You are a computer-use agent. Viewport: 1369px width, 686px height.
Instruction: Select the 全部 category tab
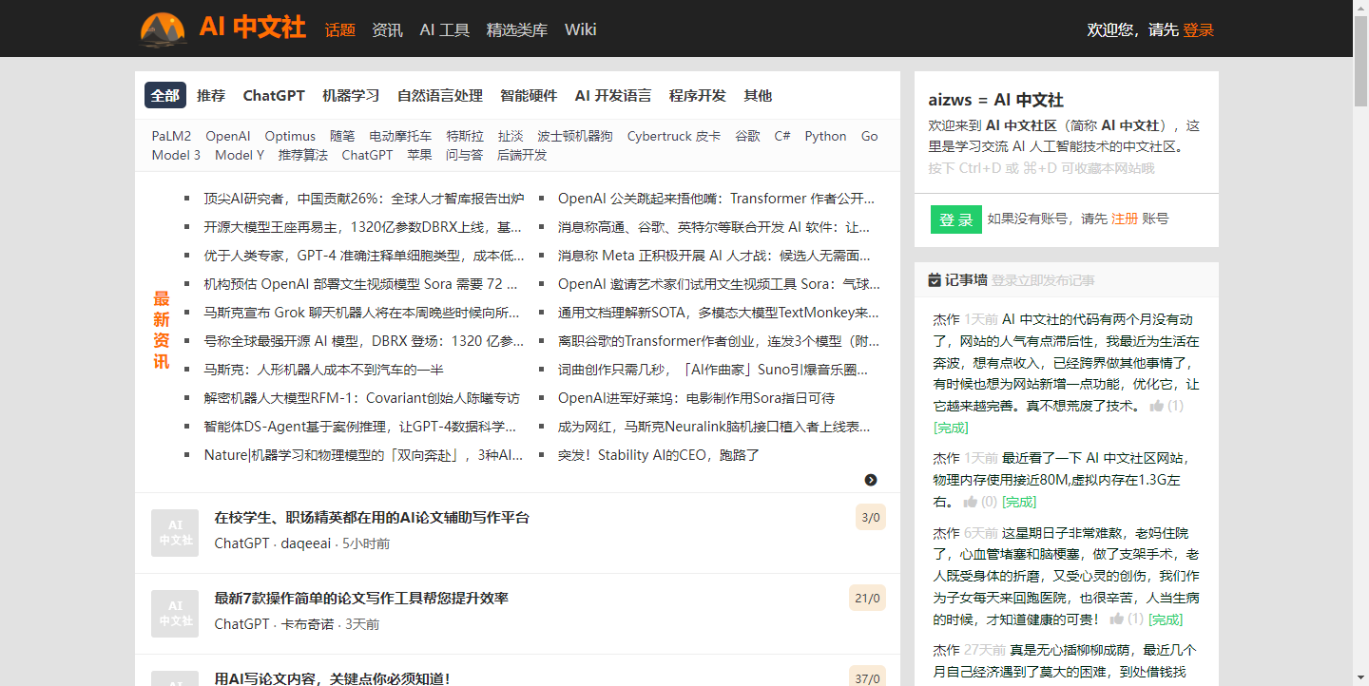tap(164, 95)
